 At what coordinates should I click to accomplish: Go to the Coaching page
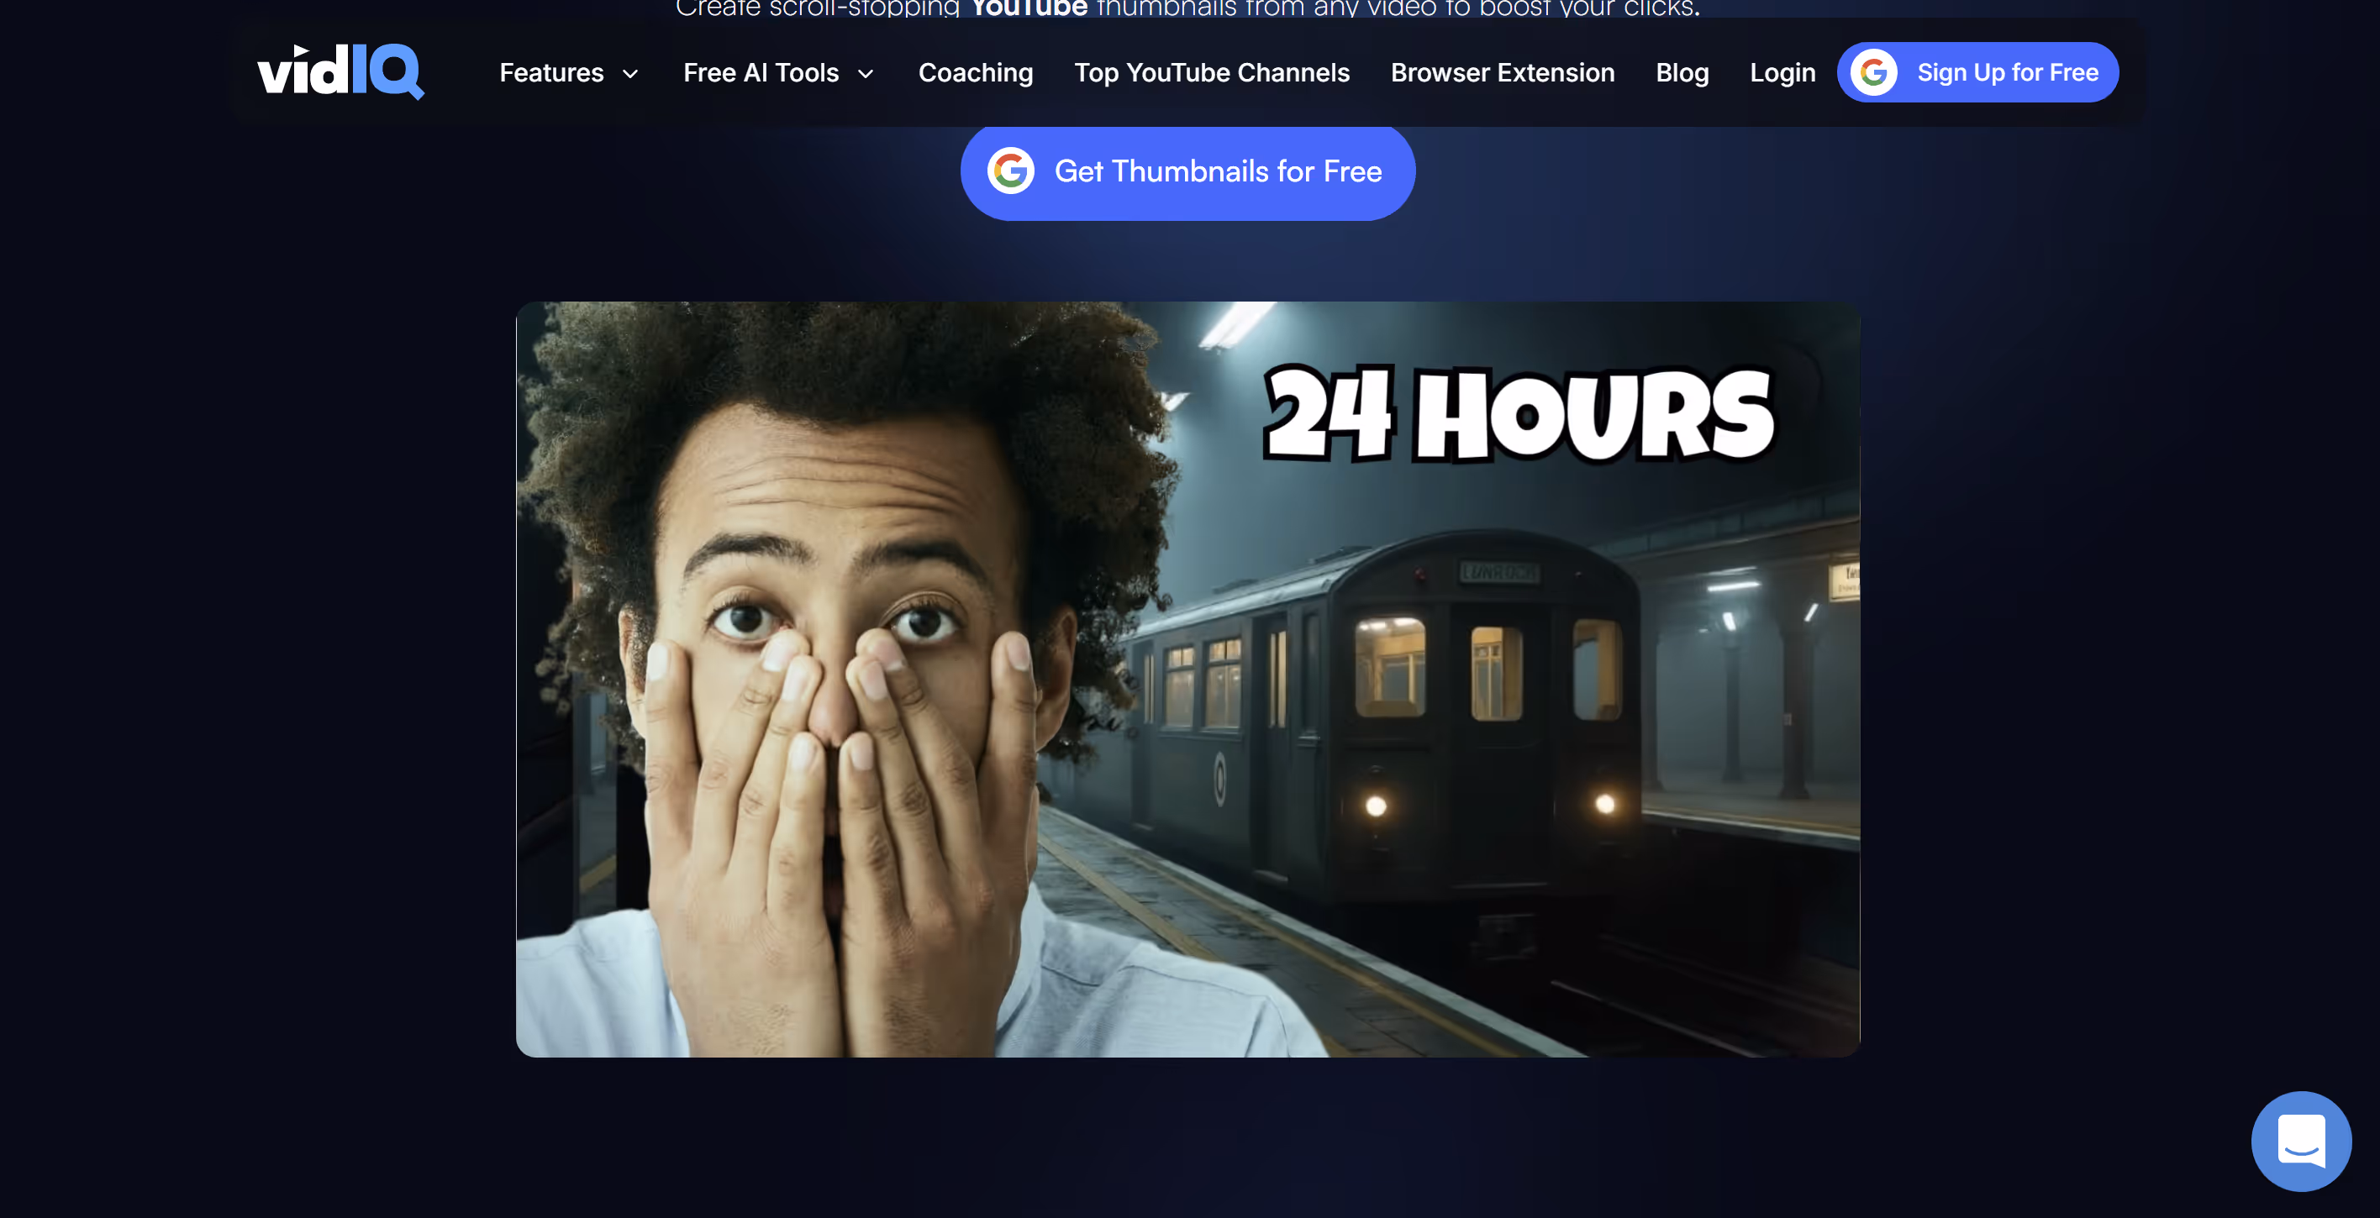click(976, 73)
